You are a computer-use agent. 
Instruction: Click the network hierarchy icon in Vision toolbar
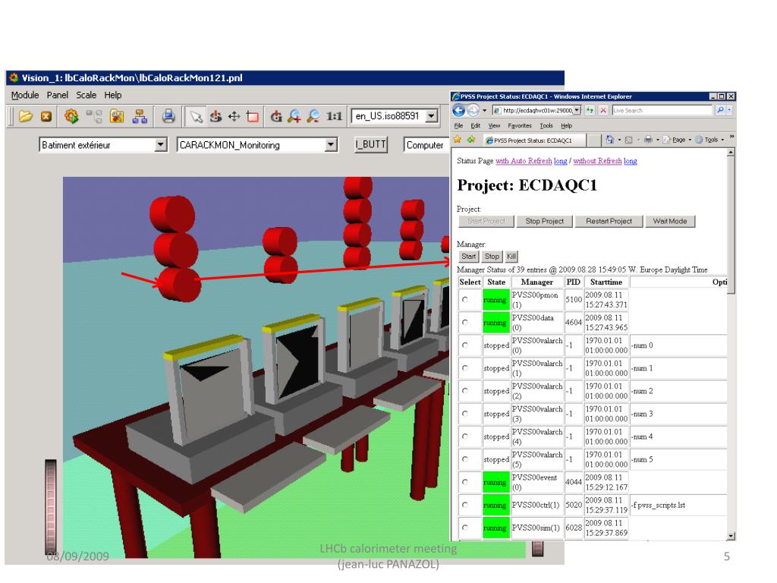[x=140, y=116]
